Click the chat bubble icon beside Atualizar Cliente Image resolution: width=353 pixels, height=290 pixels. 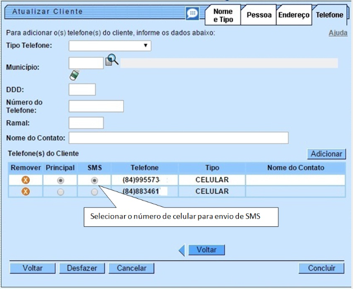coord(192,14)
